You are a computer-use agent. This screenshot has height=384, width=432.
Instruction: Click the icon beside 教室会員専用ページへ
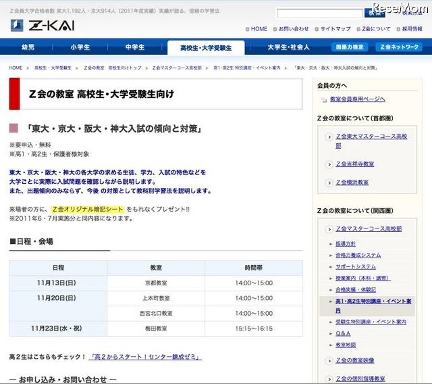point(323,99)
